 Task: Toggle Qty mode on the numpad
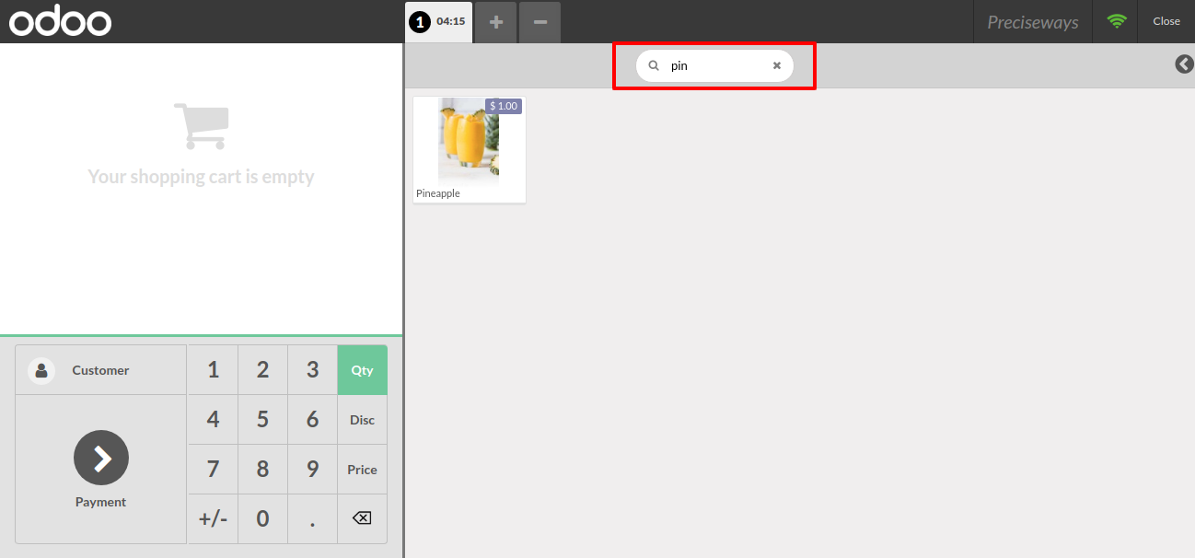click(x=362, y=370)
